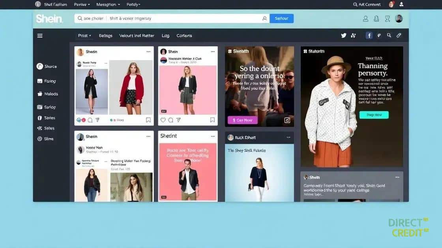This screenshot has height=248, width=442.
Task: Share the red cardigan post
Action: [x=97, y=120]
